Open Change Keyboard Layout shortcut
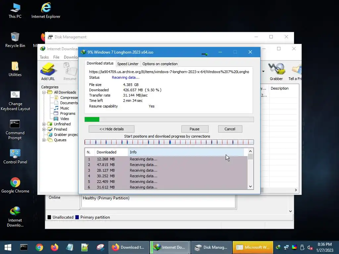The width and height of the screenshot is (339, 254). (15, 101)
